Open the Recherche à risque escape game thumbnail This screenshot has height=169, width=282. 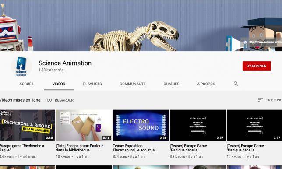point(28,125)
